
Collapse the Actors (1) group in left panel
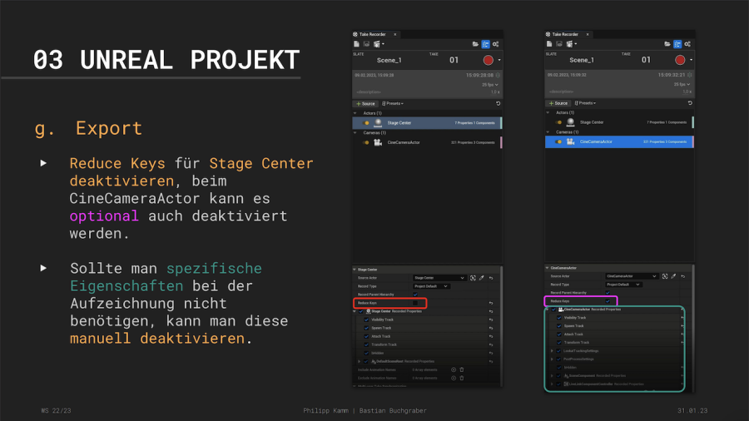tap(356, 112)
